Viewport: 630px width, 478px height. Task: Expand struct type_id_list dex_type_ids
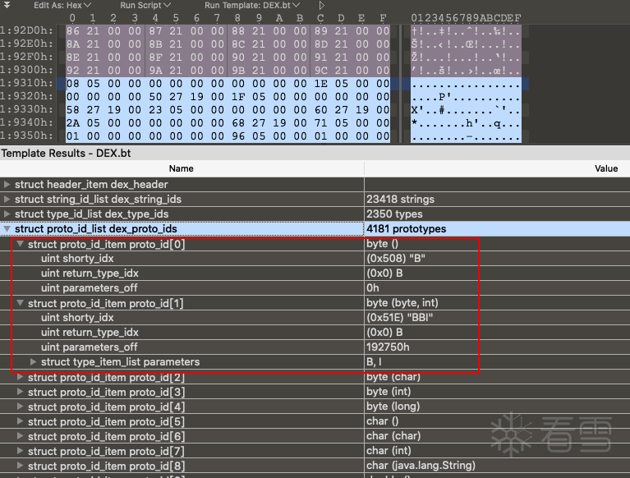[x=7, y=214]
